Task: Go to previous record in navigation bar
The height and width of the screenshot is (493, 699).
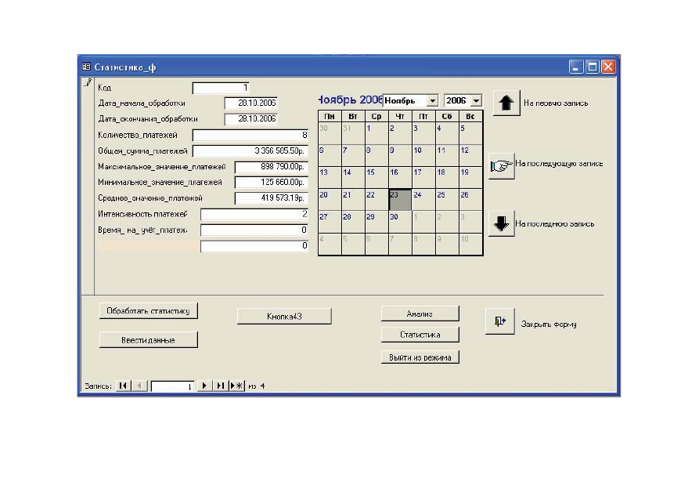Action: point(139,386)
